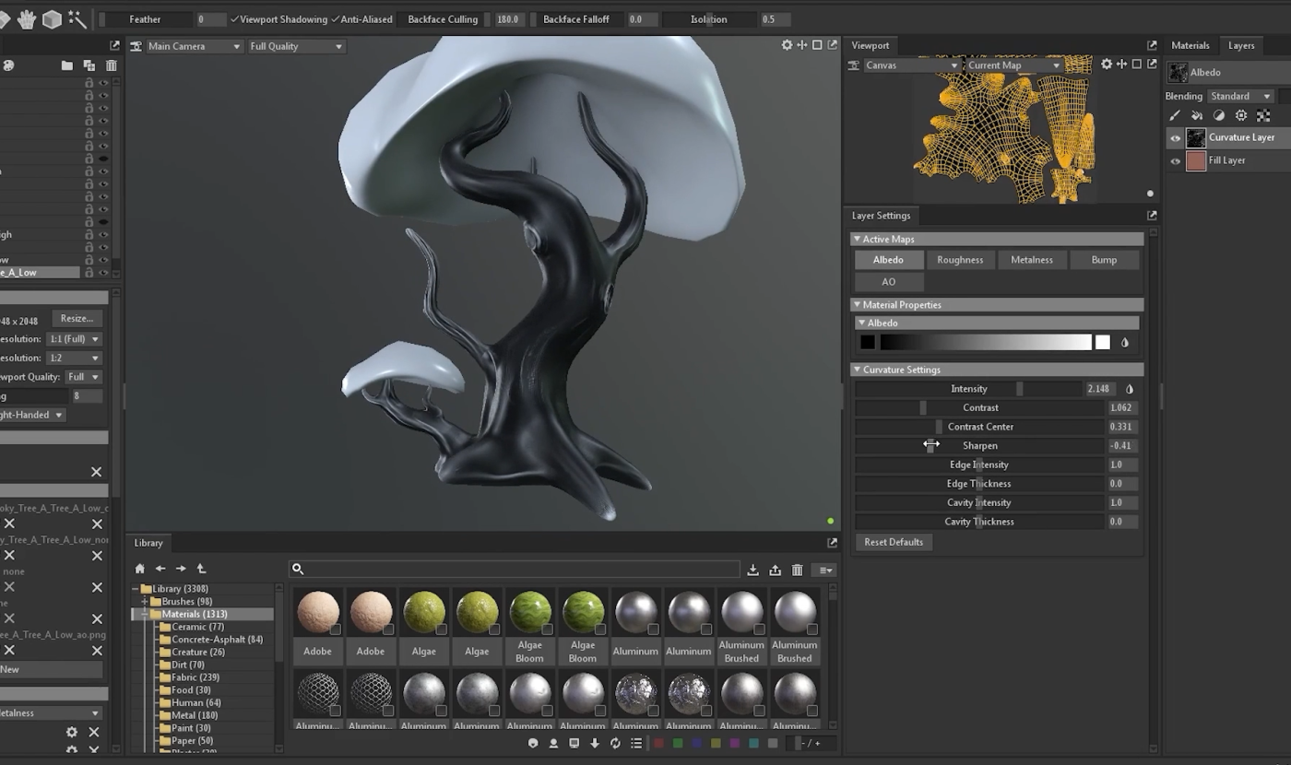Click the scene panel trash icon
The image size is (1291, 765).
pyautogui.click(x=112, y=65)
